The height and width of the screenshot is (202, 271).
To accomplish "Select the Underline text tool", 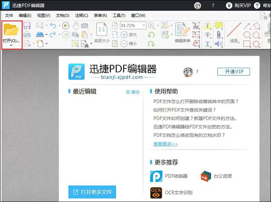I will point(207,44).
